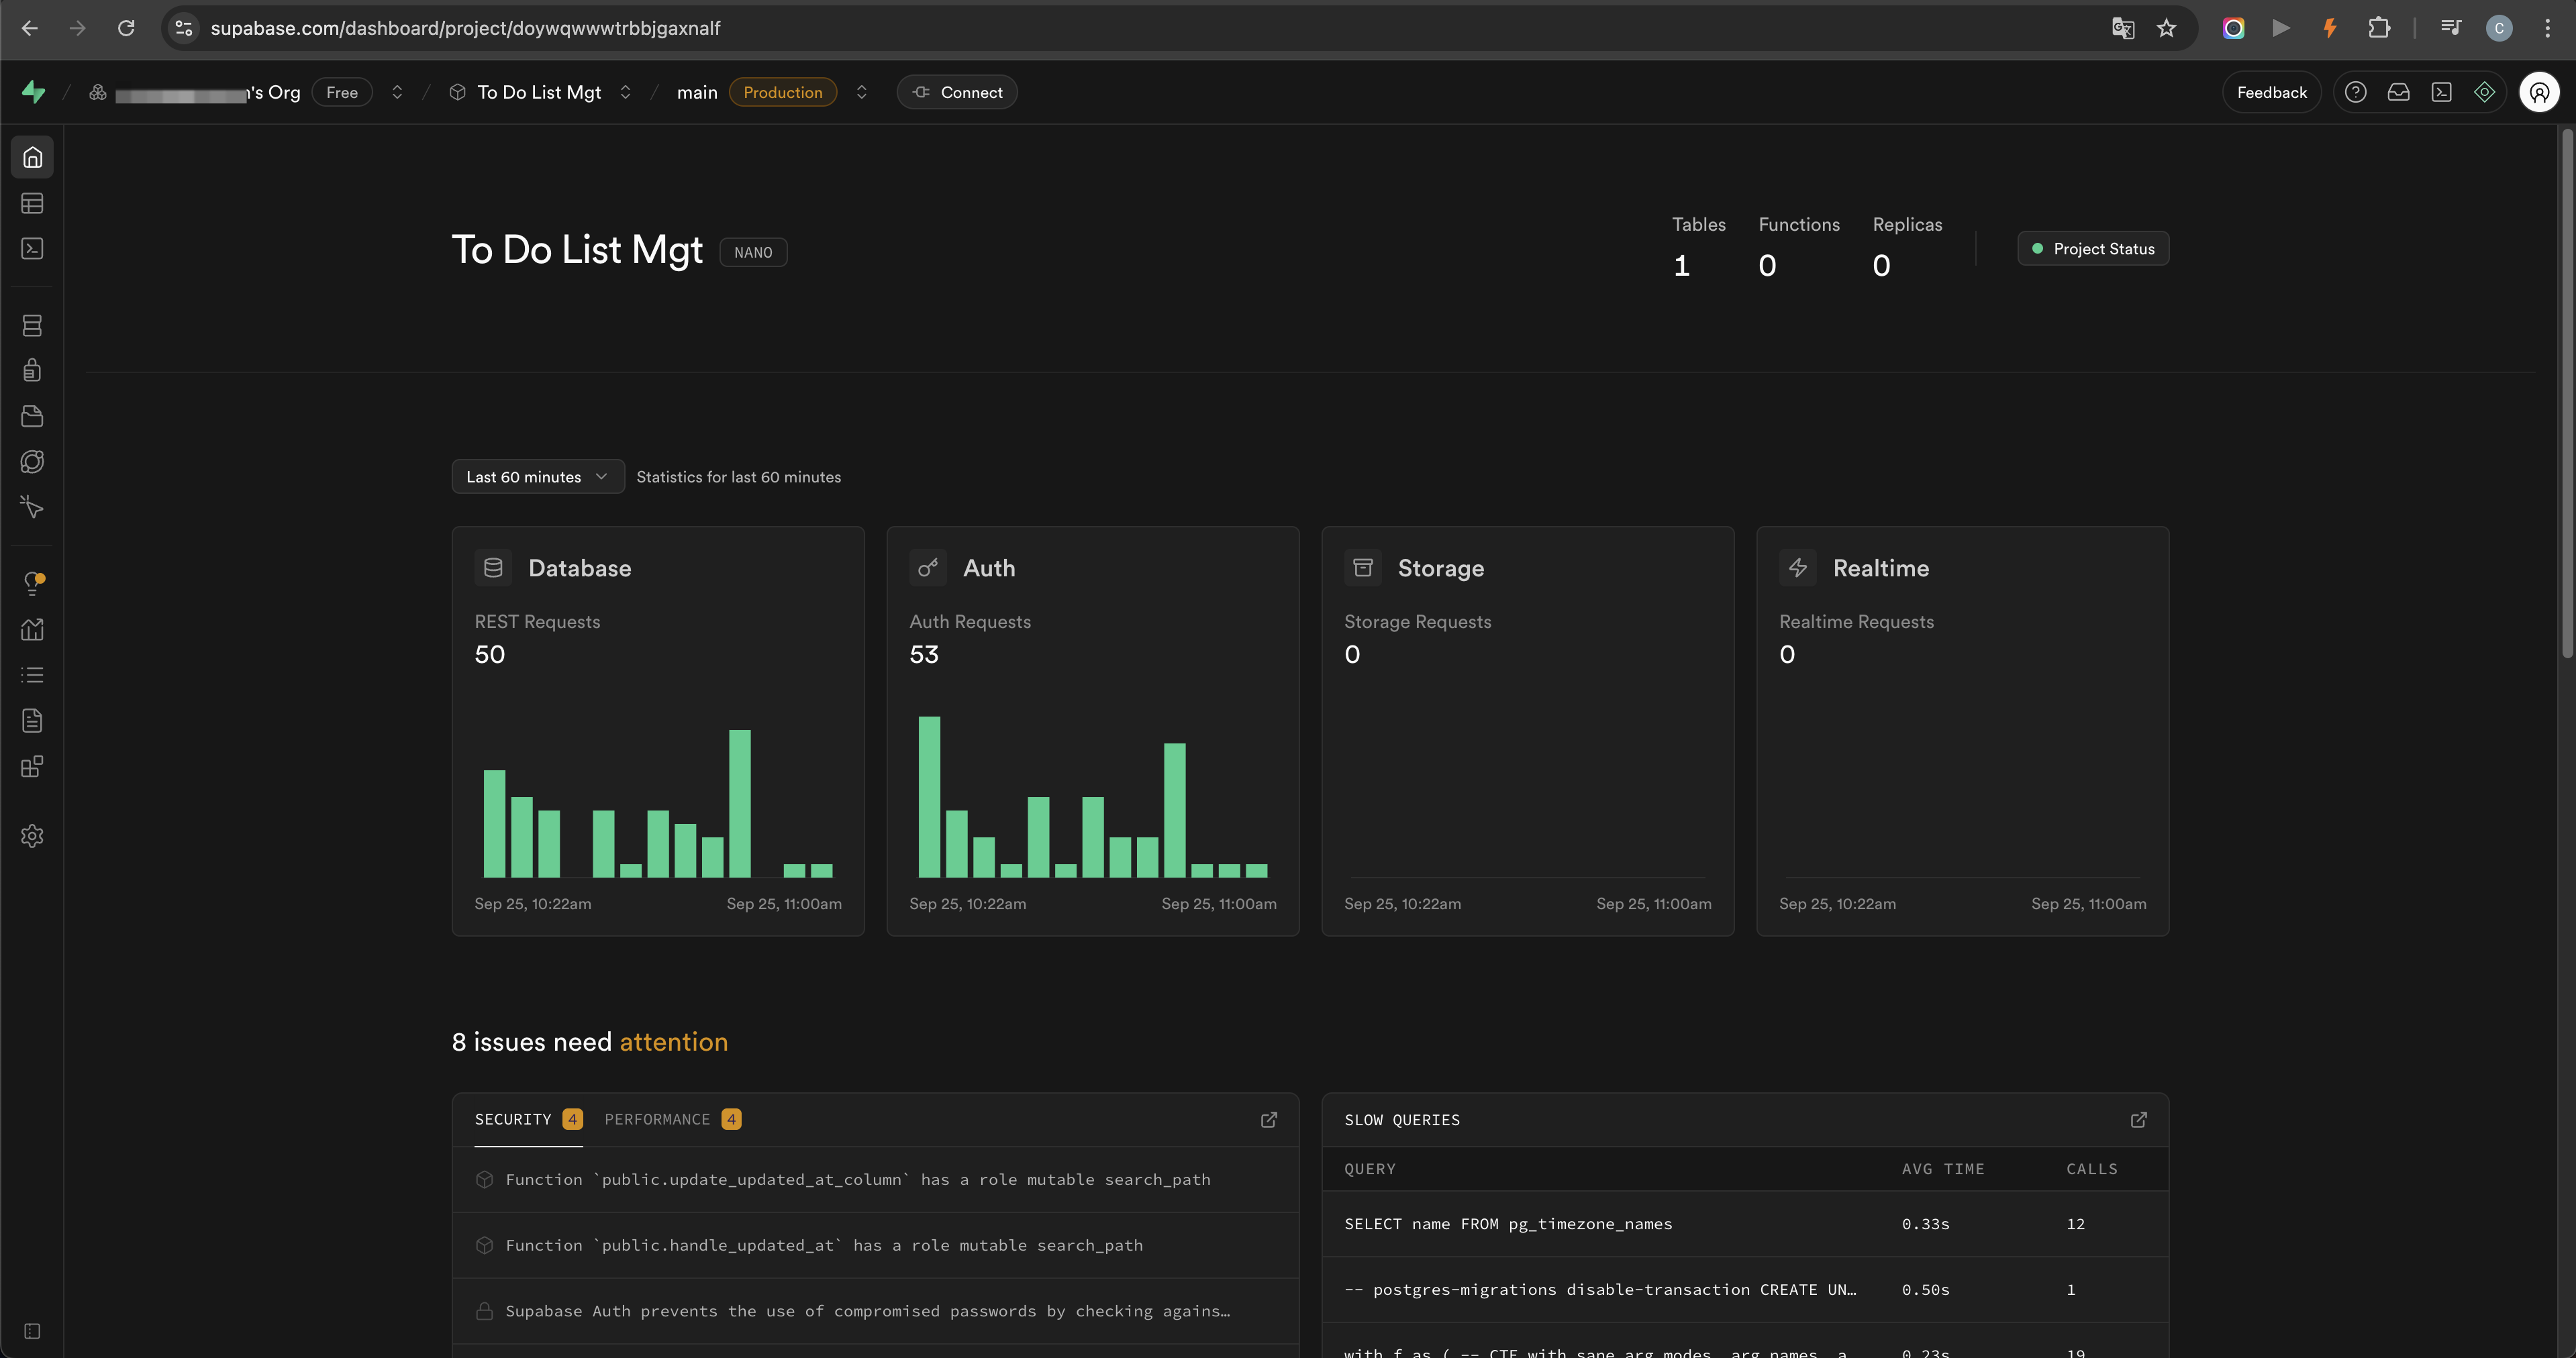View site information icon in address bar
The width and height of the screenshot is (2576, 1358).
click(x=184, y=28)
